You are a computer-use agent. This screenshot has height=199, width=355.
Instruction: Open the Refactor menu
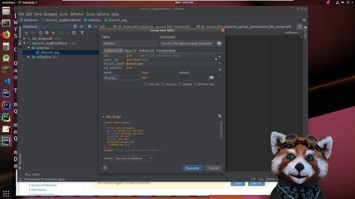(x=77, y=14)
